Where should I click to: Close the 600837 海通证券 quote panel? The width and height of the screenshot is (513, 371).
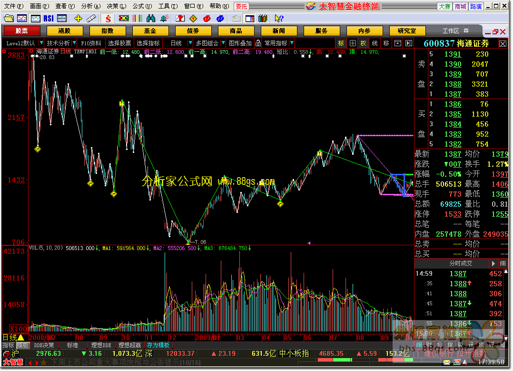coord(503,43)
